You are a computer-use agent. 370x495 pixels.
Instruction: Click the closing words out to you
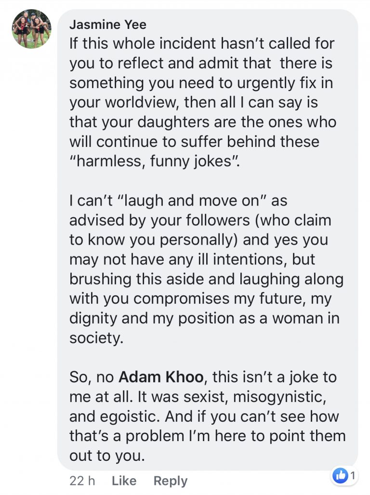pyautogui.click(x=107, y=456)
